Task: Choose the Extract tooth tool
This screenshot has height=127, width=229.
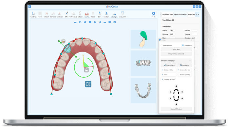Action: (x=80, y=15)
